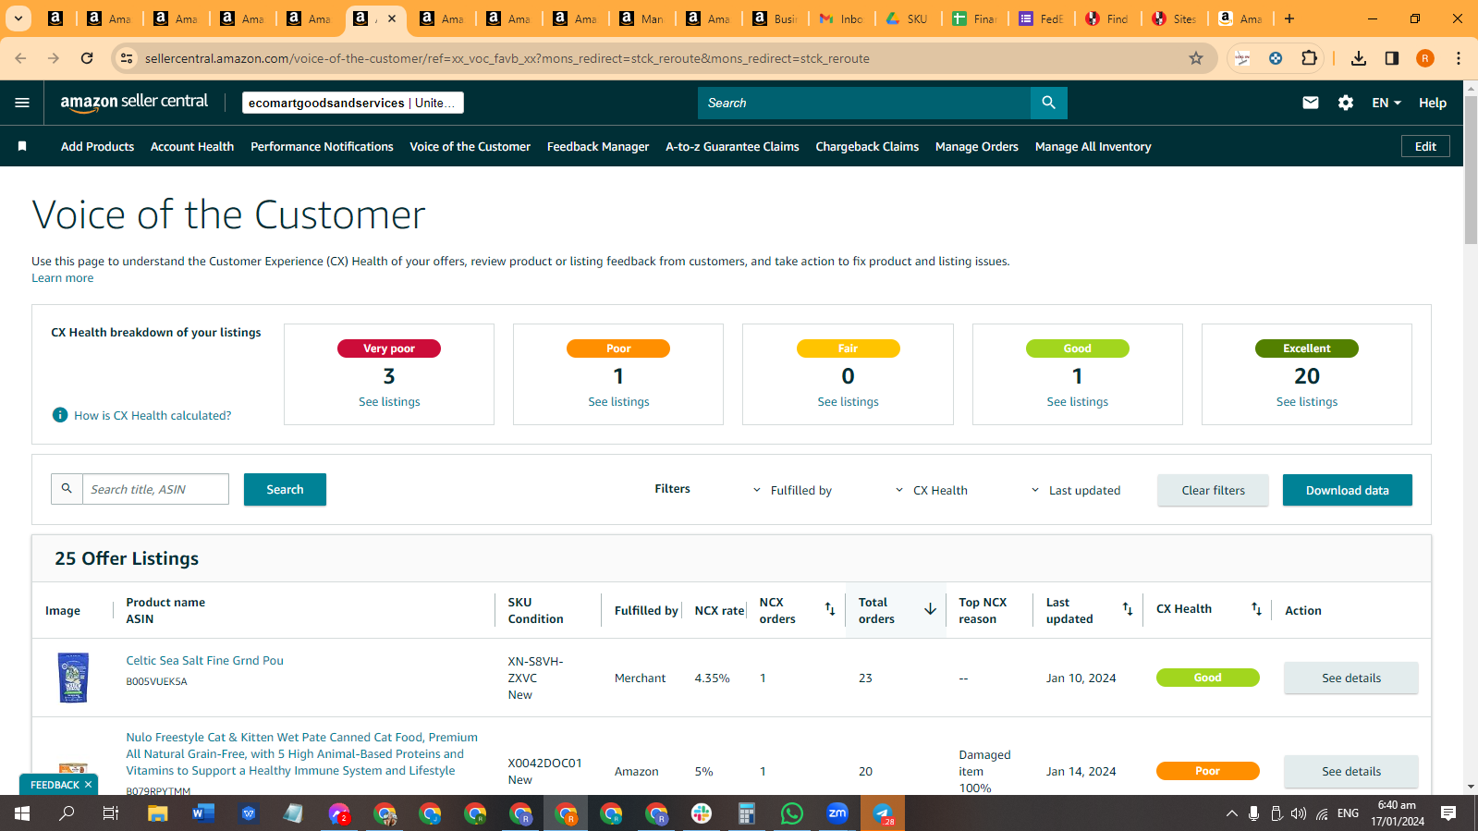The height and width of the screenshot is (831, 1478).
Task: Click the teal Search button for listings
Action: [285, 489]
